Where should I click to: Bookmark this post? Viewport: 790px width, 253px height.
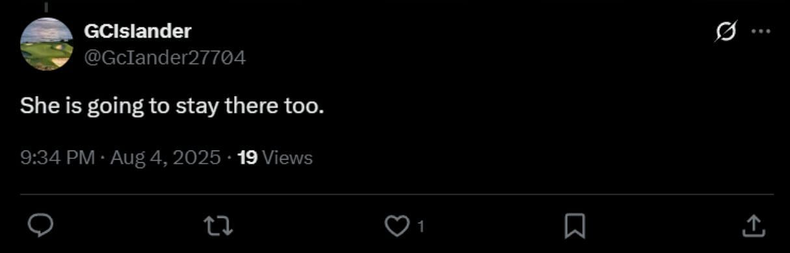[x=574, y=226]
